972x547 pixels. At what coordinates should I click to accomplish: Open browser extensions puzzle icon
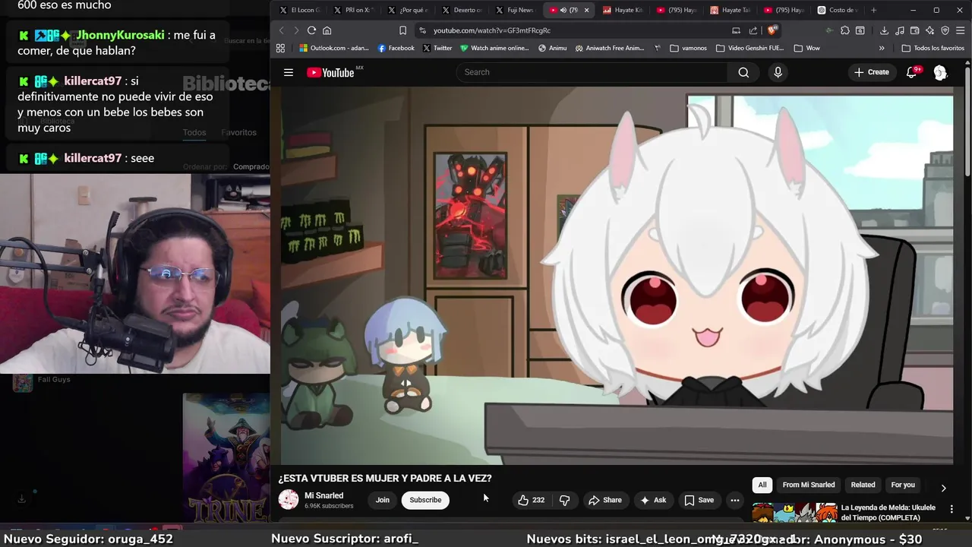coord(844,30)
